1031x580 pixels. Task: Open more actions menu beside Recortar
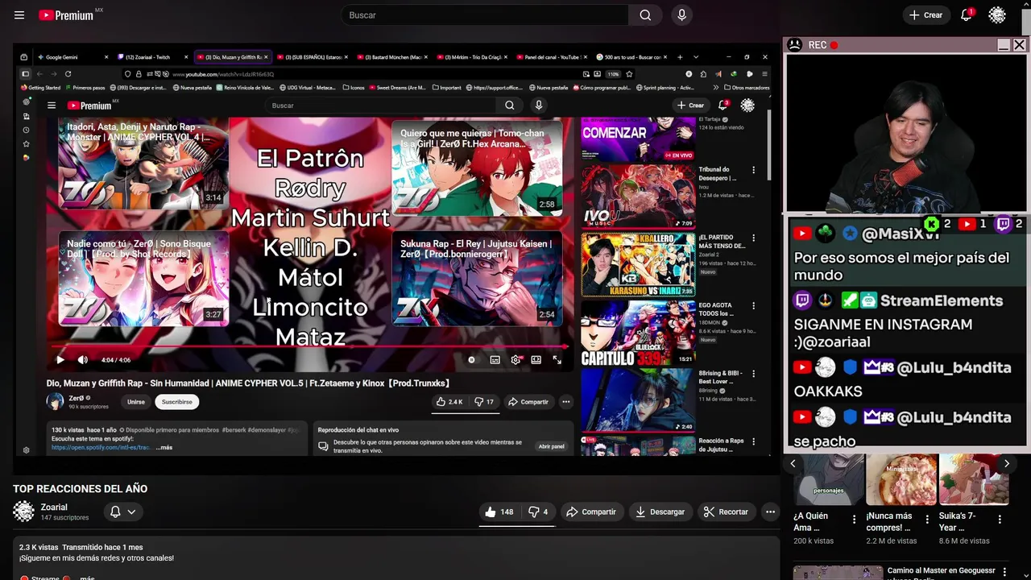(x=770, y=512)
